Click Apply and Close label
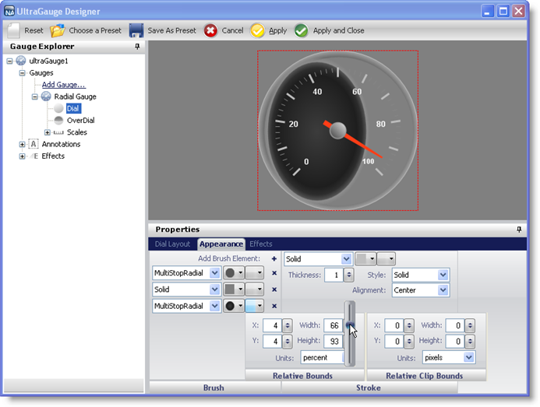Screen dimensions: 540x407 pyautogui.click(x=338, y=30)
